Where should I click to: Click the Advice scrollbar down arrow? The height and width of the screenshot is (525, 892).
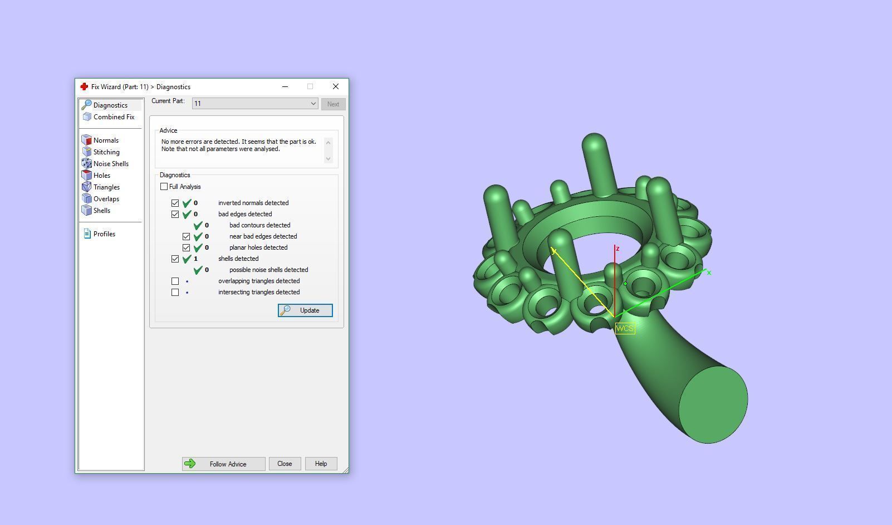328,158
